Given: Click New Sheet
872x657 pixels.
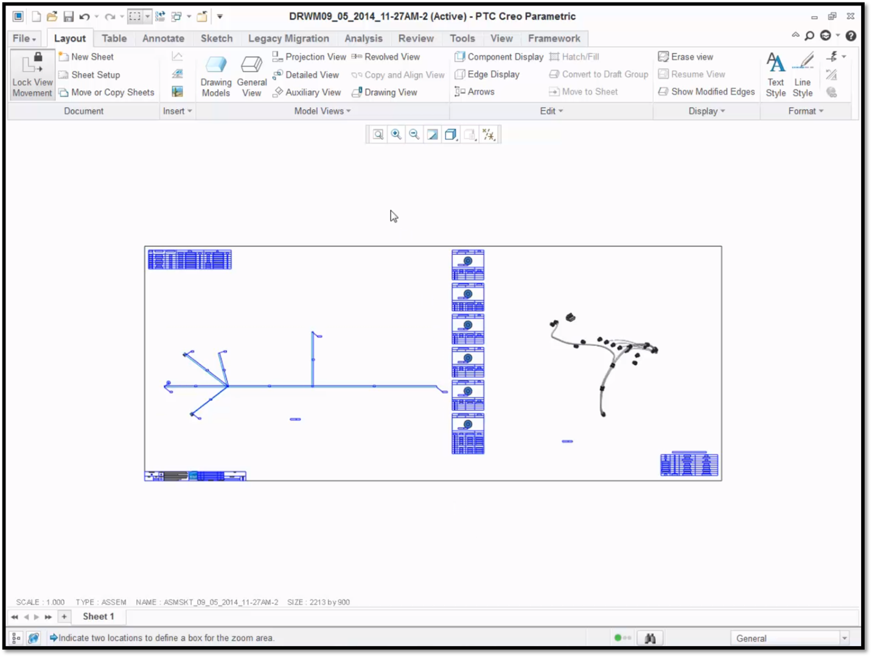Looking at the screenshot, I should point(86,57).
